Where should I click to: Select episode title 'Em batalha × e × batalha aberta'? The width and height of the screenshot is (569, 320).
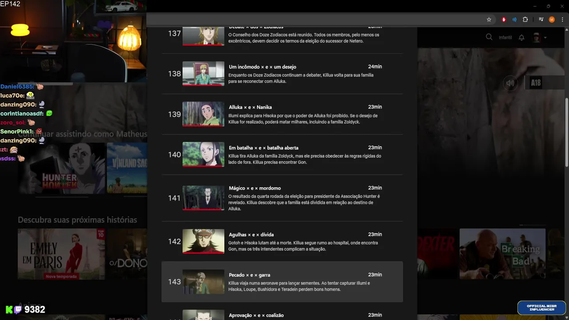[264, 148]
